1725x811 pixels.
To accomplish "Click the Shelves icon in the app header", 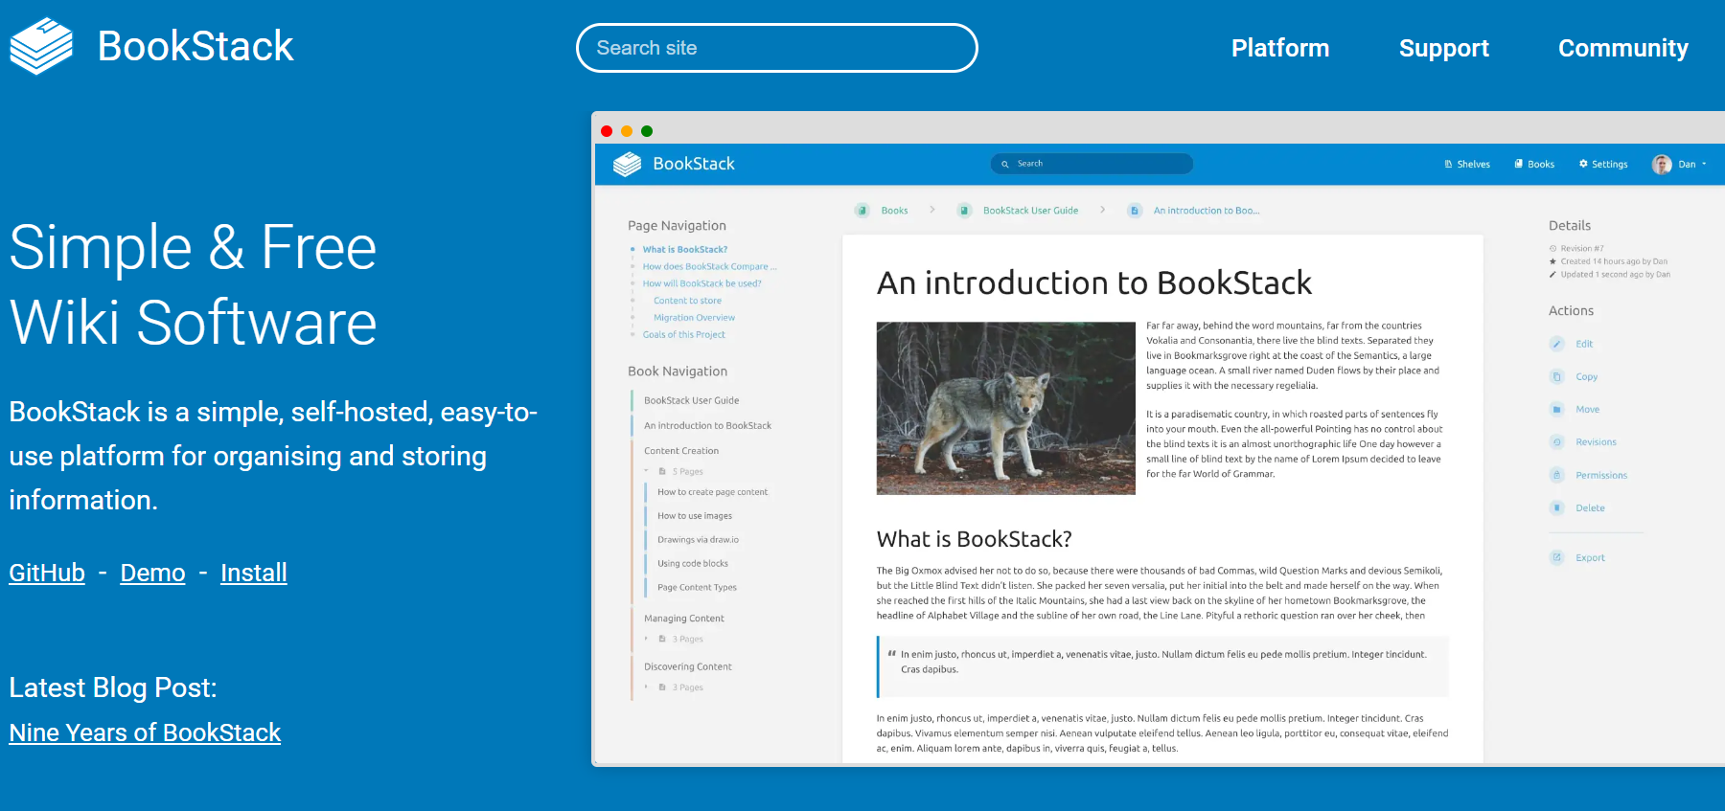I will (1448, 164).
